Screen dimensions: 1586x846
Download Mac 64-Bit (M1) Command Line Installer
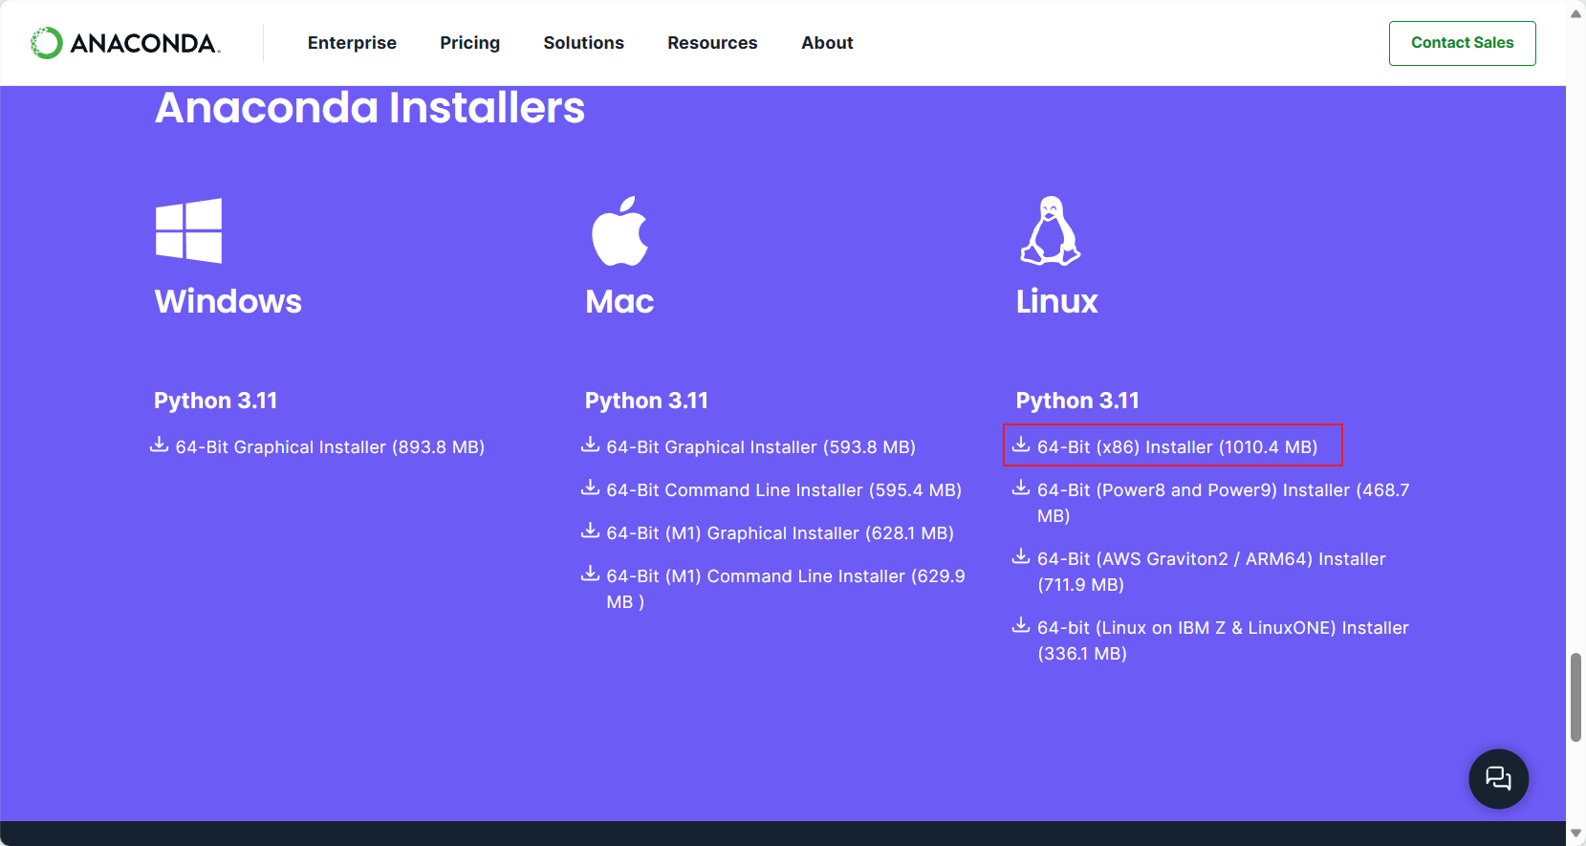pyautogui.click(x=786, y=589)
